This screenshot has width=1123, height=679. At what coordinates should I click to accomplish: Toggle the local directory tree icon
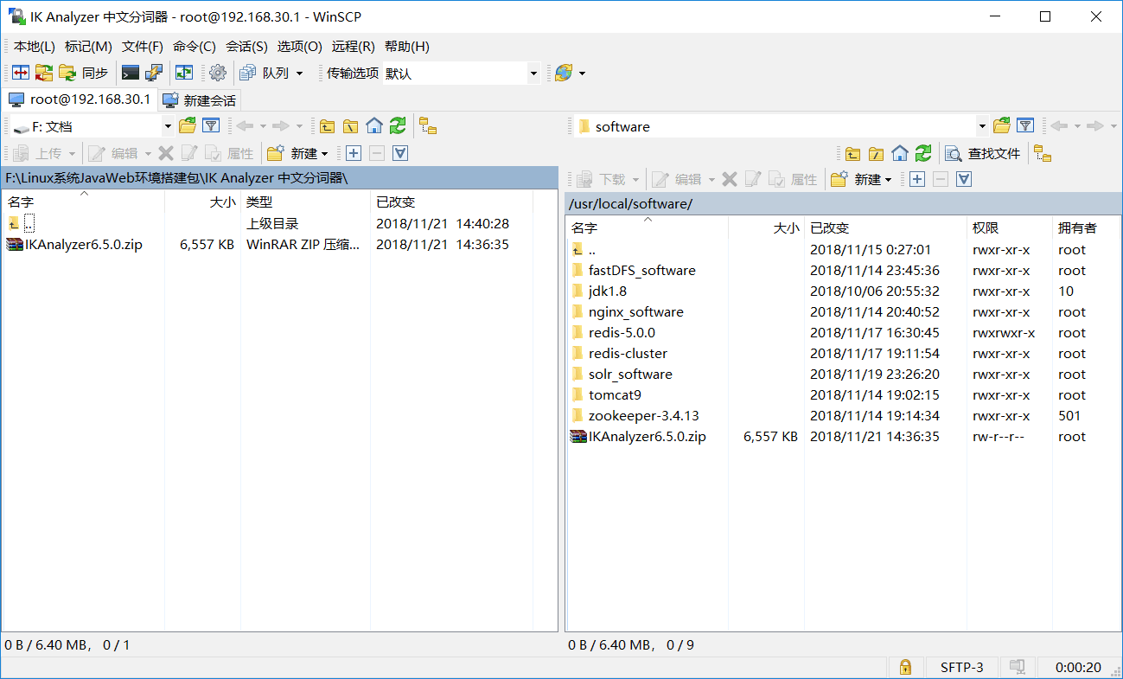(428, 126)
